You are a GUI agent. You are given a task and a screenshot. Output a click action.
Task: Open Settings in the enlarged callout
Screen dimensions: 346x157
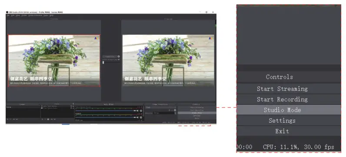click(289, 120)
